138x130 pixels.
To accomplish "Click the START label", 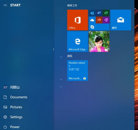I will (15, 5).
